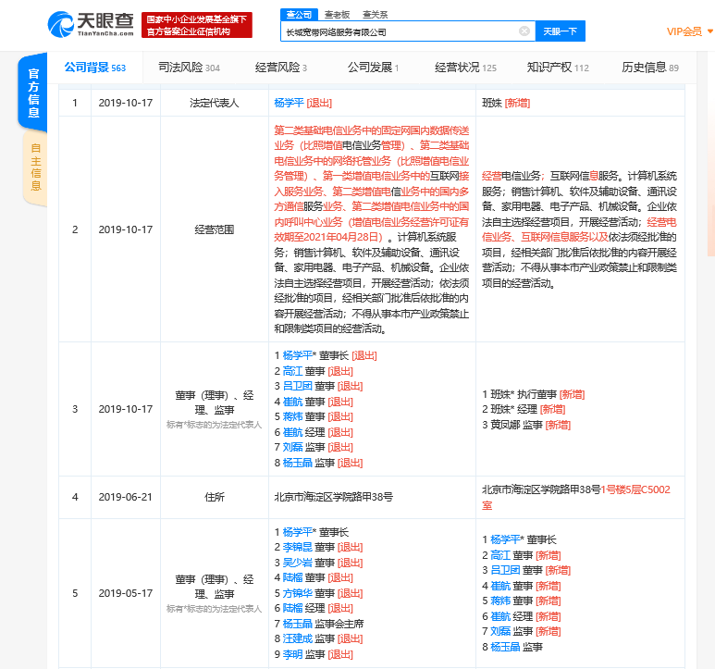The height and width of the screenshot is (669, 715).
Task: Select 经营范围 change item cell
Action: click(x=215, y=229)
